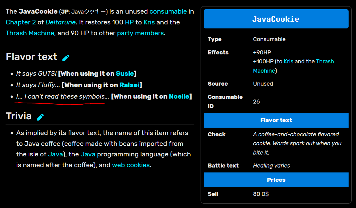Click the 'Source' label in infobox
This screenshot has width=356, height=208.
(x=218, y=84)
